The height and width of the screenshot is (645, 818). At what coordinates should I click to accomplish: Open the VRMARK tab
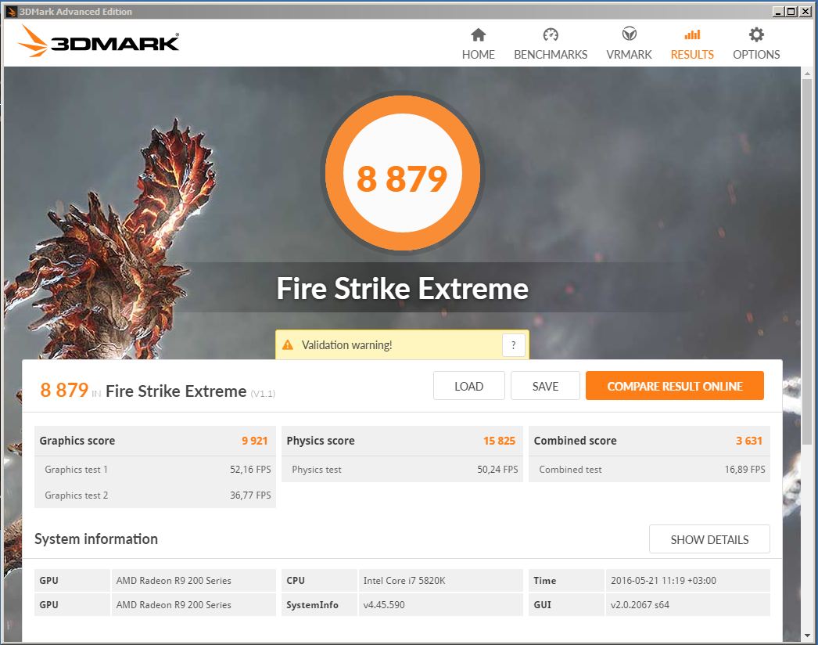coord(630,43)
